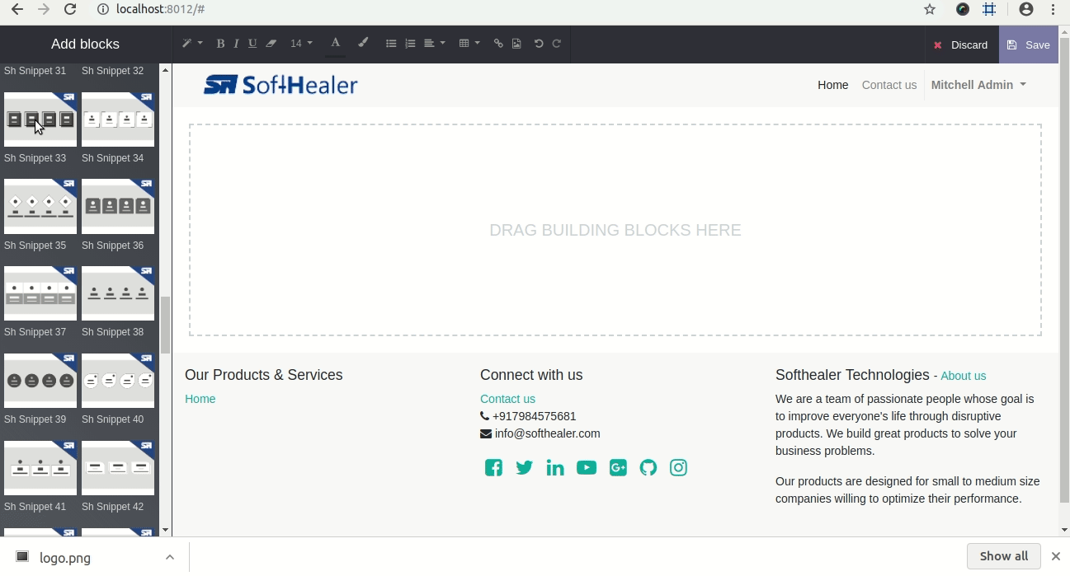
Task: Open the background color brush tool
Action: pyautogui.click(x=362, y=44)
